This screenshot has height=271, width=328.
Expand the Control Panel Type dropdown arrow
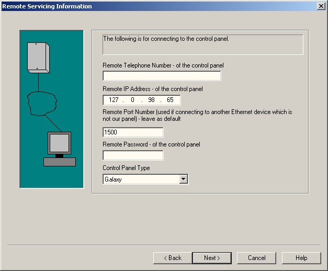point(183,179)
